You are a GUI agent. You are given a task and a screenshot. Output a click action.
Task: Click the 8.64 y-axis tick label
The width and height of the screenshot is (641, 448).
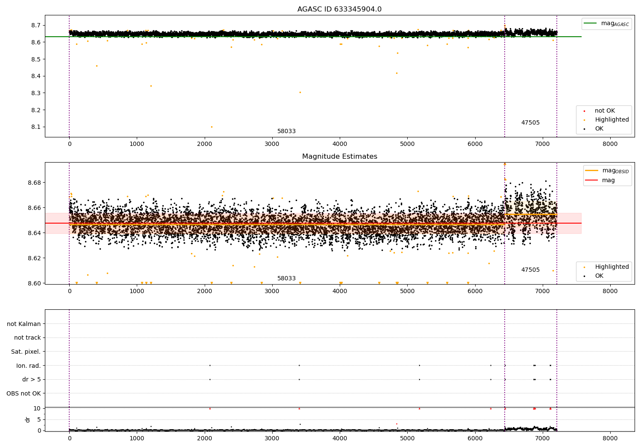34,233
